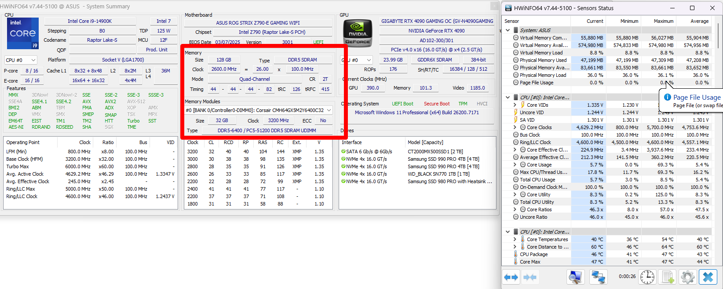Click the circle icon beside Total CPU Usage
The height and width of the screenshot is (289, 723).
click(x=515, y=180)
